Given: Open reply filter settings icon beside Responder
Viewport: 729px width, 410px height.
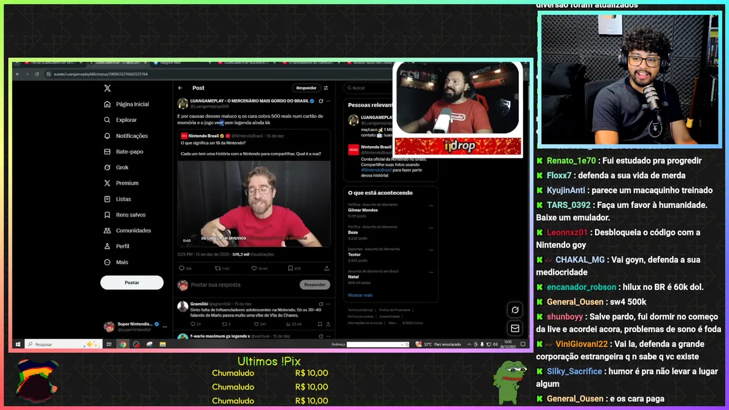Looking at the screenshot, I should tap(326, 88).
